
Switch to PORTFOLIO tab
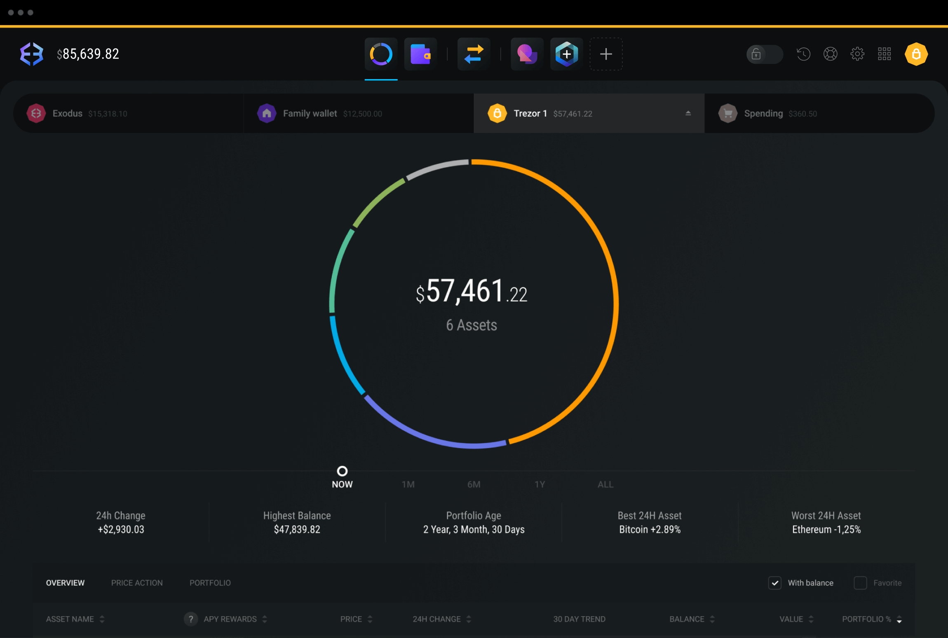210,583
